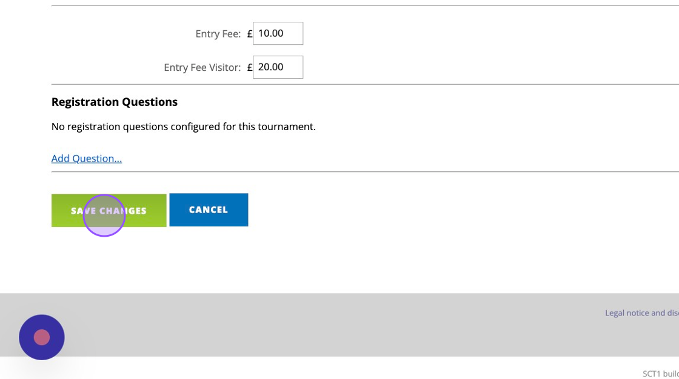The width and height of the screenshot is (679, 379).
Task: Click the pound symbol beside Entry Fee Visitor
Action: click(x=250, y=67)
